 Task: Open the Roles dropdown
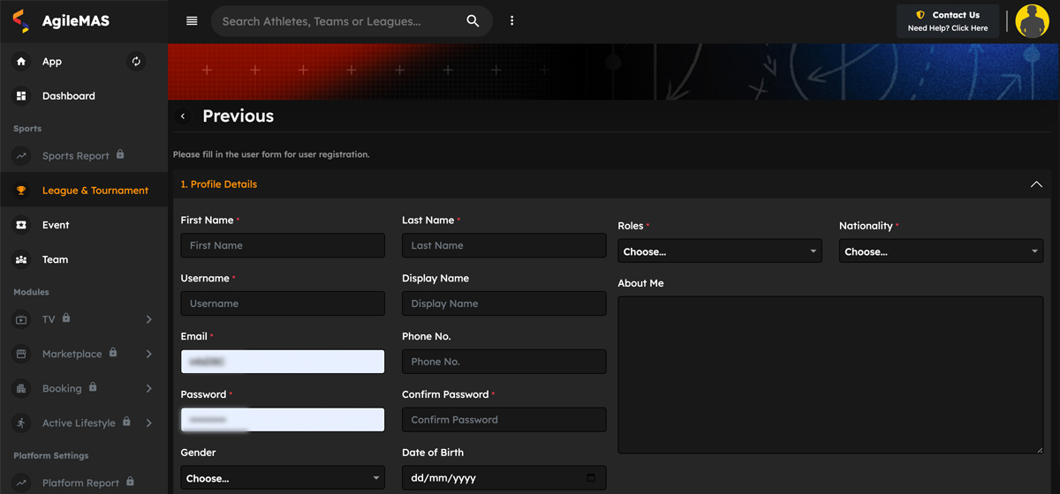point(719,251)
